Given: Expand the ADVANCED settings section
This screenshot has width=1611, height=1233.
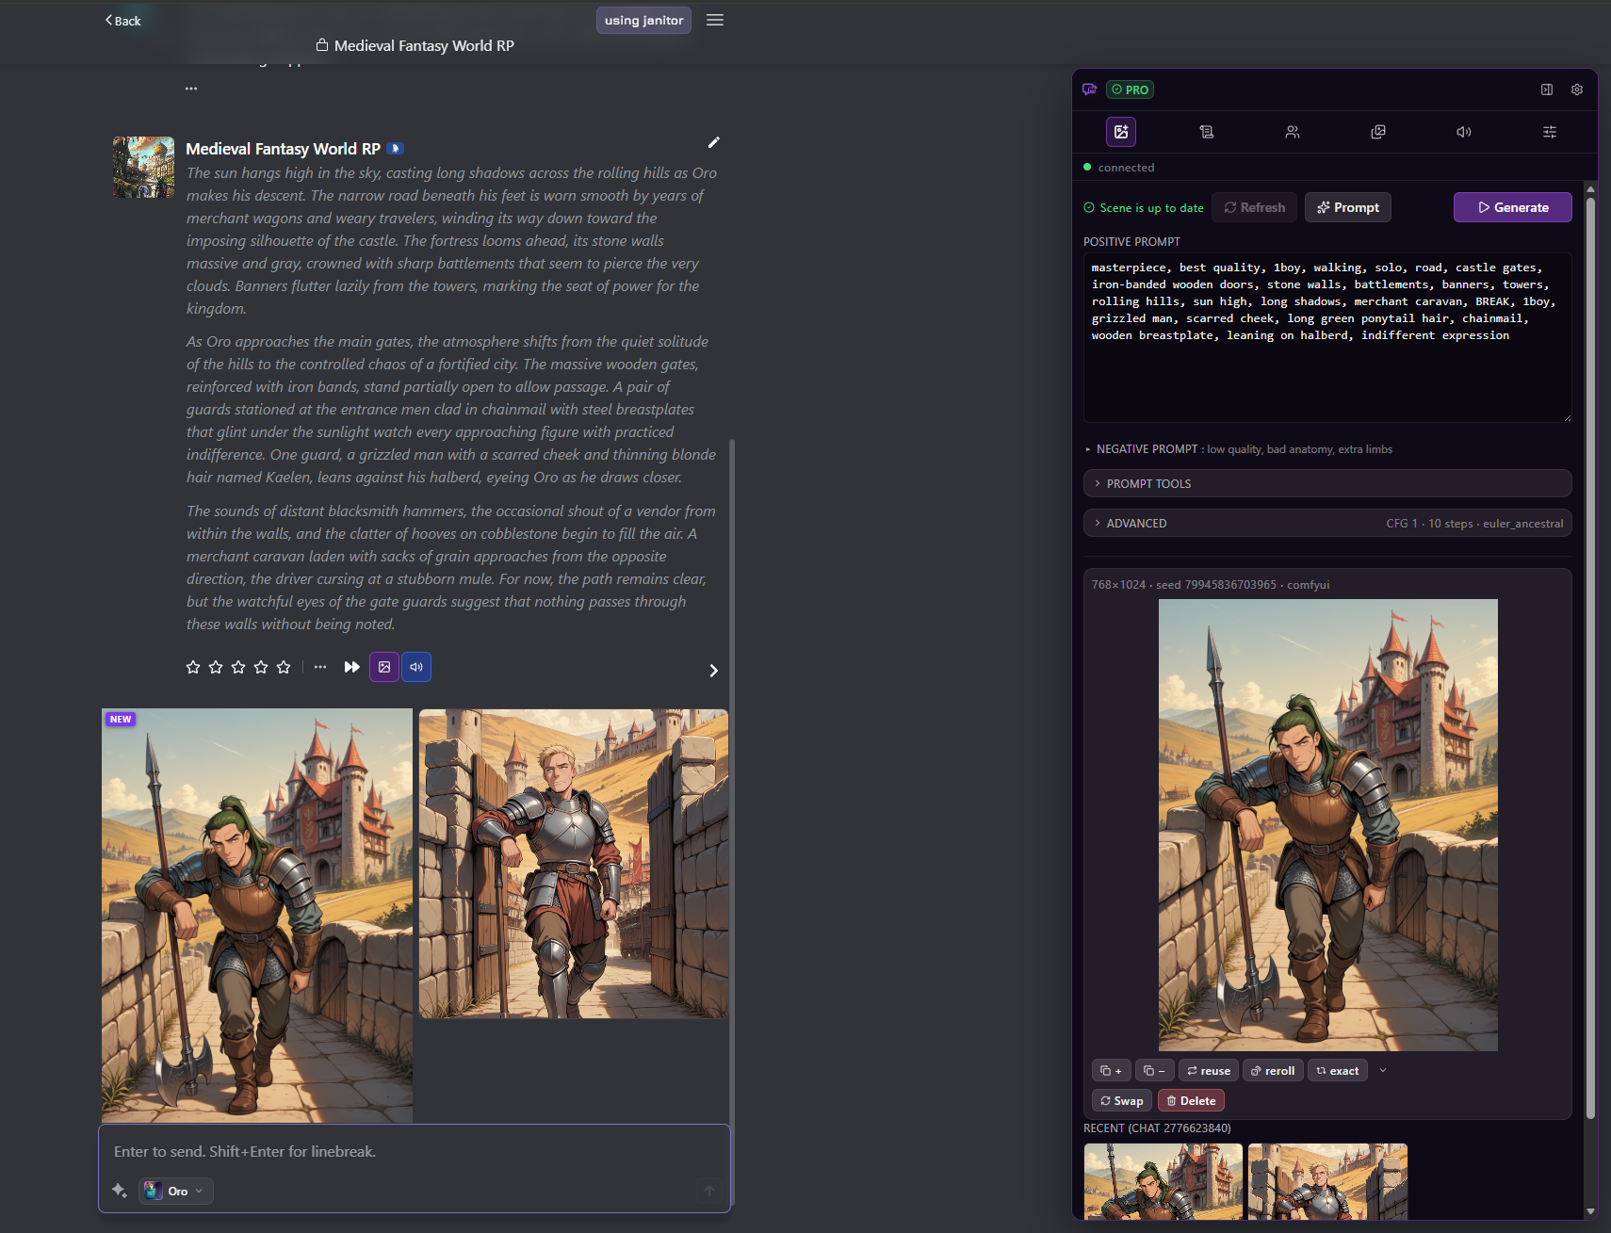Looking at the screenshot, I should [x=1327, y=523].
